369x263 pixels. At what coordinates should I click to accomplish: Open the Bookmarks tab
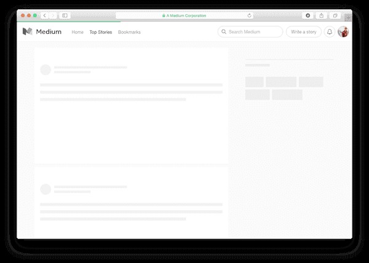(x=129, y=32)
